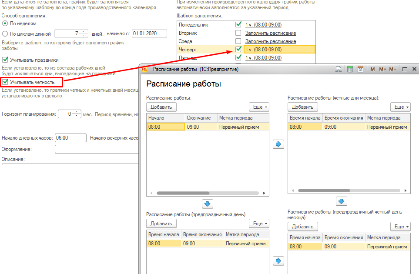Click 'Добавить' under 'Расписание работы' main table

click(x=161, y=107)
